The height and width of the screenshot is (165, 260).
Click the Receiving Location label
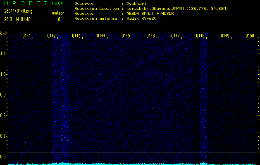point(97,9)
